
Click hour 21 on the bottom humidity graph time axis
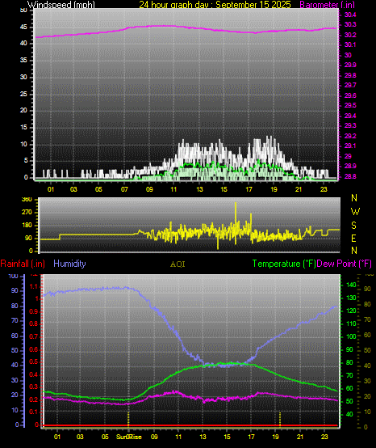click(300, 437)
